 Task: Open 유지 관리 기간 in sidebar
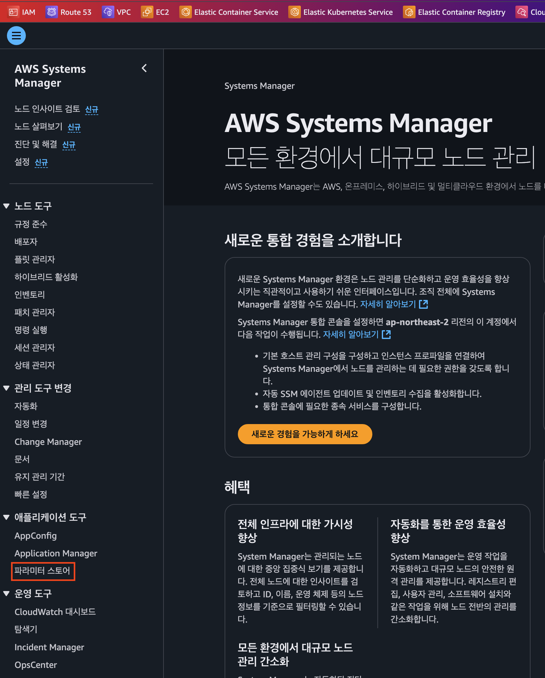[x=40, y=477]
